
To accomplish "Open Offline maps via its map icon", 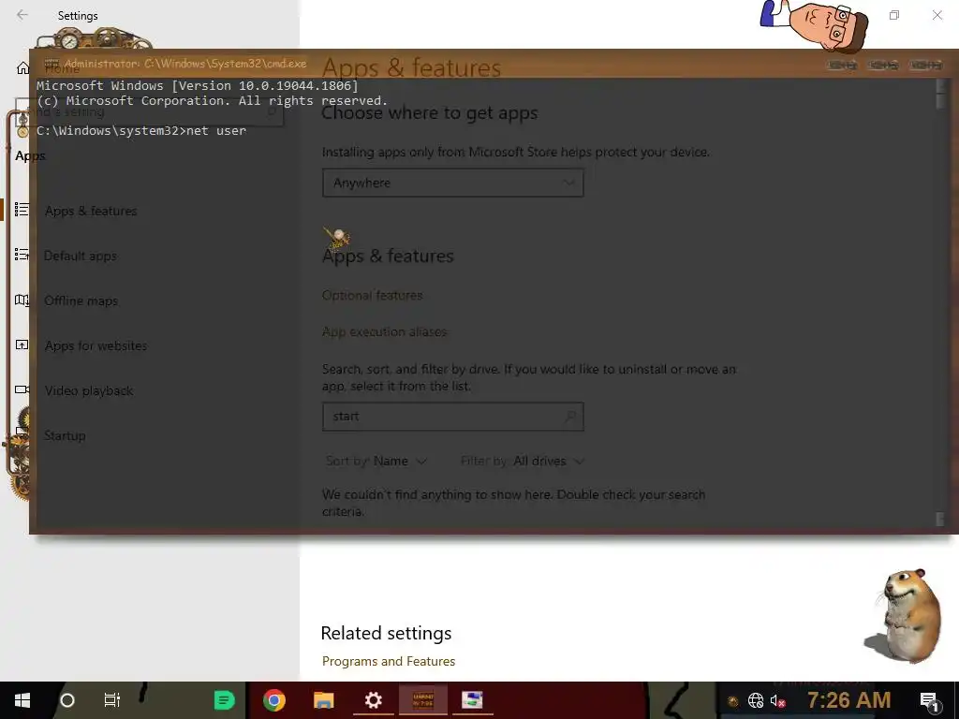I will click(22, 300).
